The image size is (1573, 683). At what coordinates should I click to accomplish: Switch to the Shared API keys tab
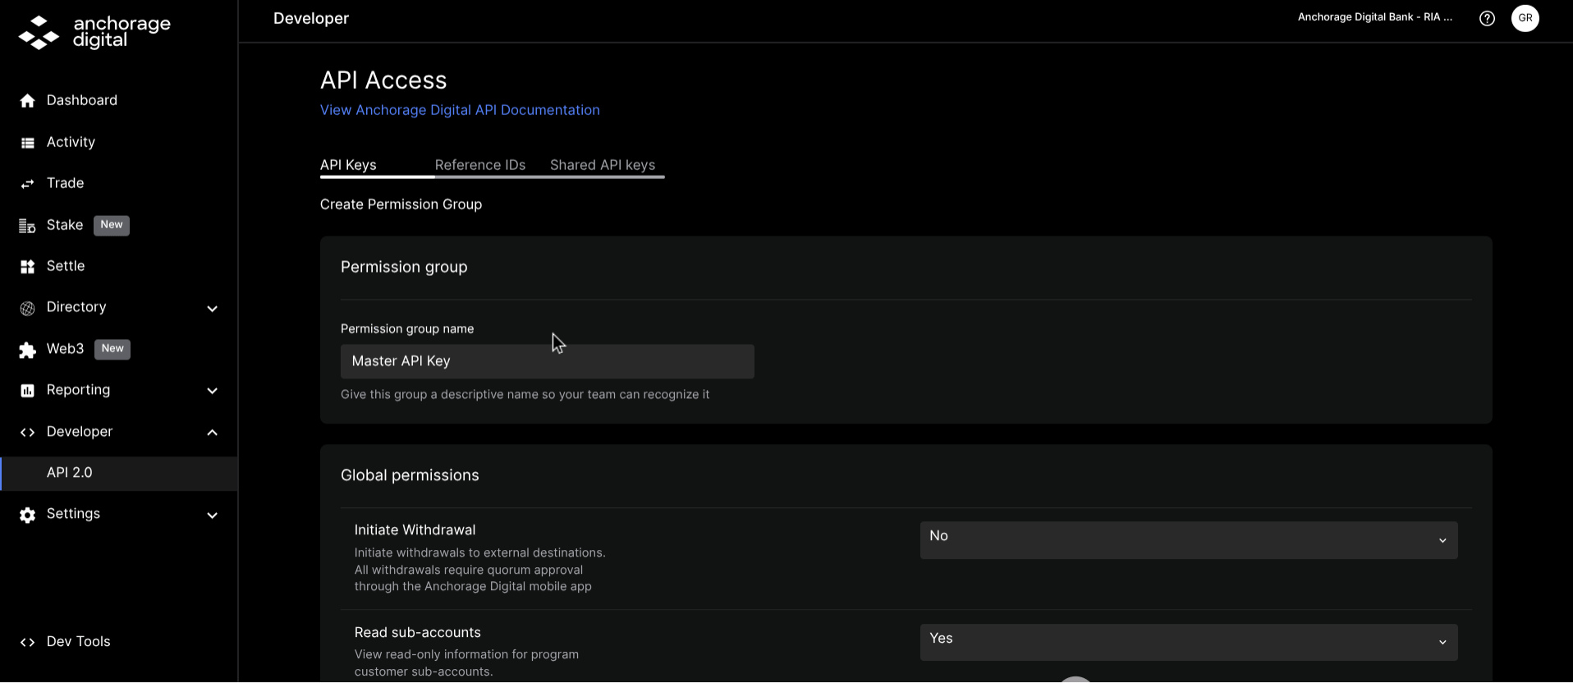click(x=603, y=165)
